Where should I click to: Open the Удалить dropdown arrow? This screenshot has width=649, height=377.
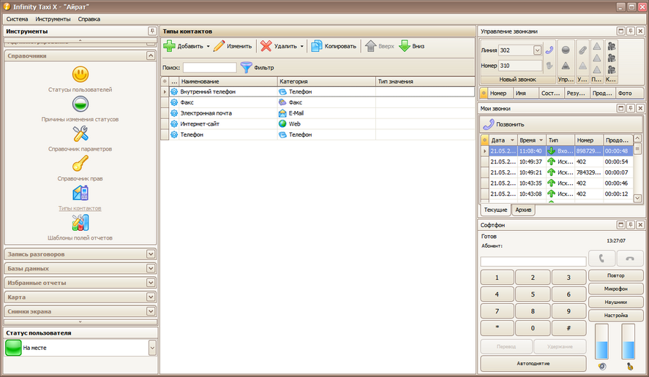[x=301, y=46]
